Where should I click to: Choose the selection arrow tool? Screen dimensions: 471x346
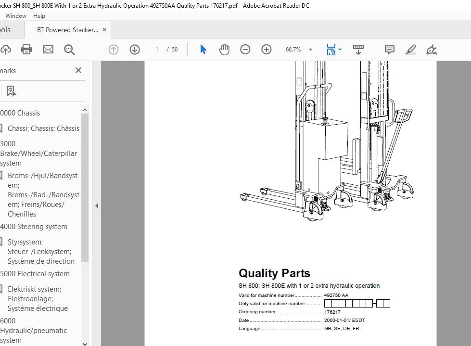coord(203,50)
